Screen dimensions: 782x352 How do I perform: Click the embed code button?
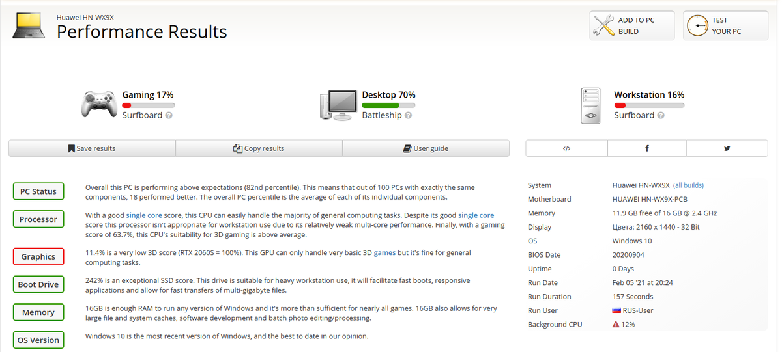(566, 148)
